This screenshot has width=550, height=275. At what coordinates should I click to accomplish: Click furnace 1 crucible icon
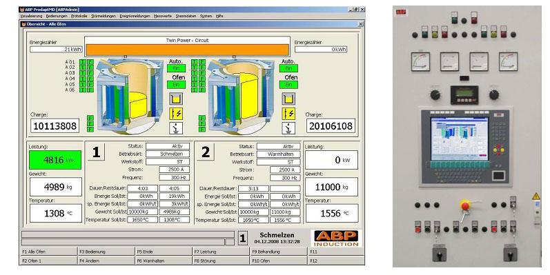[176, 99]
